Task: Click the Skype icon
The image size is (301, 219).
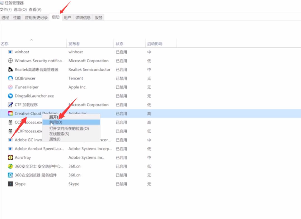Action: (x=10, y=184)
